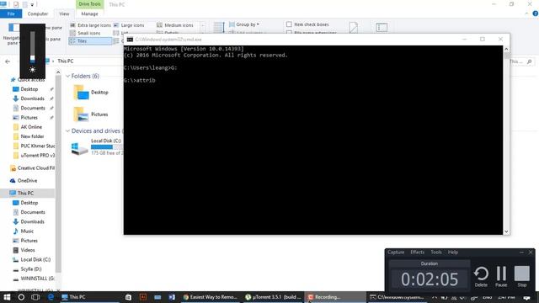Choose Medium icons layout
Screen dimensions: 539x303
pyautogui.click(x=175, y=25)
